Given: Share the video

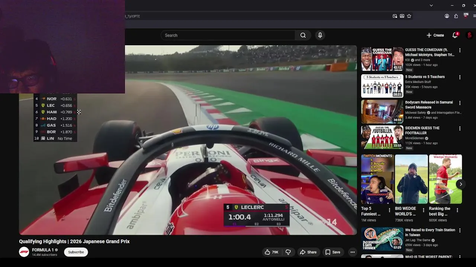Looking at the screenshot, I should [x=308, y=252].
